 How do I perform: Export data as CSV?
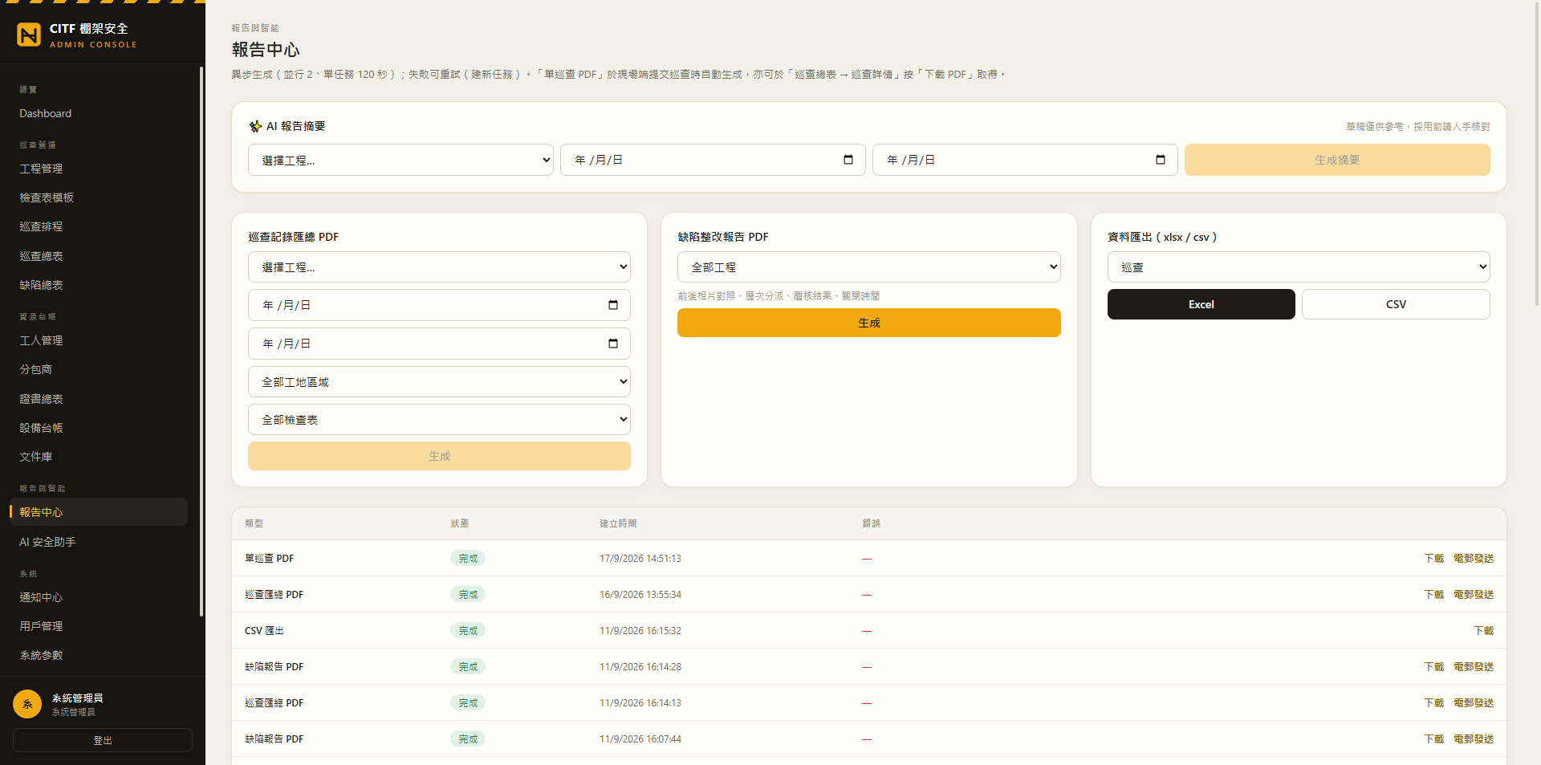click(1396, 304)
